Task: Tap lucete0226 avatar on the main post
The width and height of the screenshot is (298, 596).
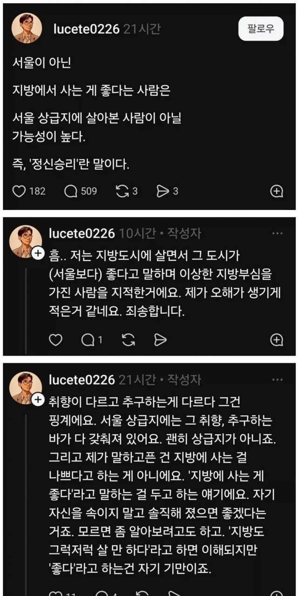Action: (27, 29)
